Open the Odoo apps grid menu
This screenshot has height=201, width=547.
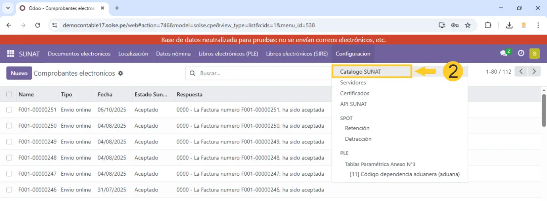pyautogui.click(x=11, y=54)
